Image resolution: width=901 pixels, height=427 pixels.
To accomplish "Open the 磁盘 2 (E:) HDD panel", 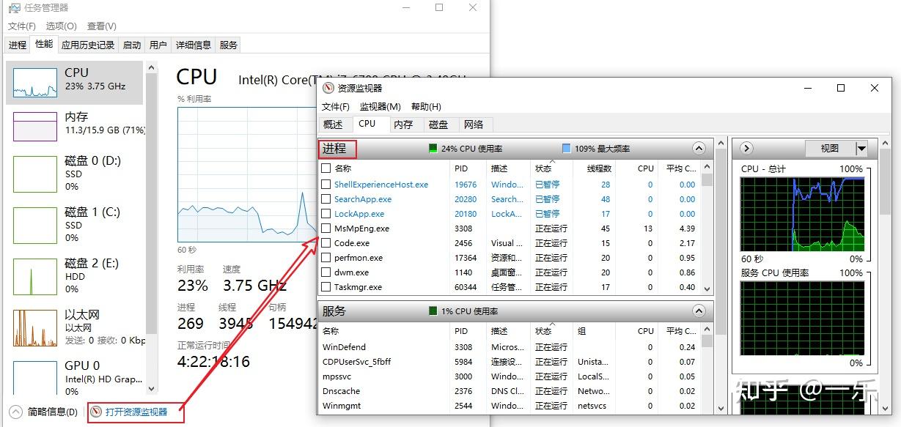I will click(73, 277).
